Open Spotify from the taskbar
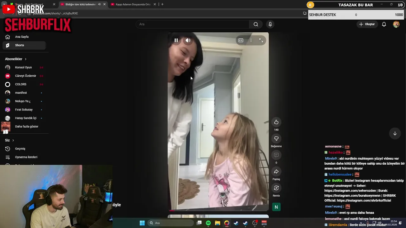 click(x=208, y=223)
